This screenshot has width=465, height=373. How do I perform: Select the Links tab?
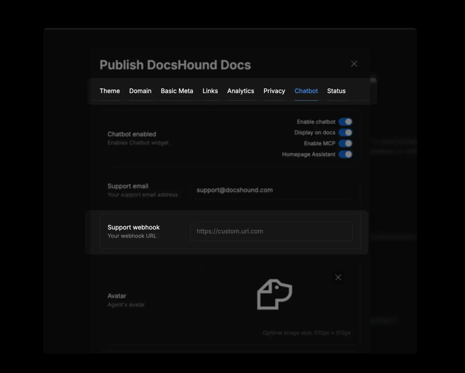210,91
